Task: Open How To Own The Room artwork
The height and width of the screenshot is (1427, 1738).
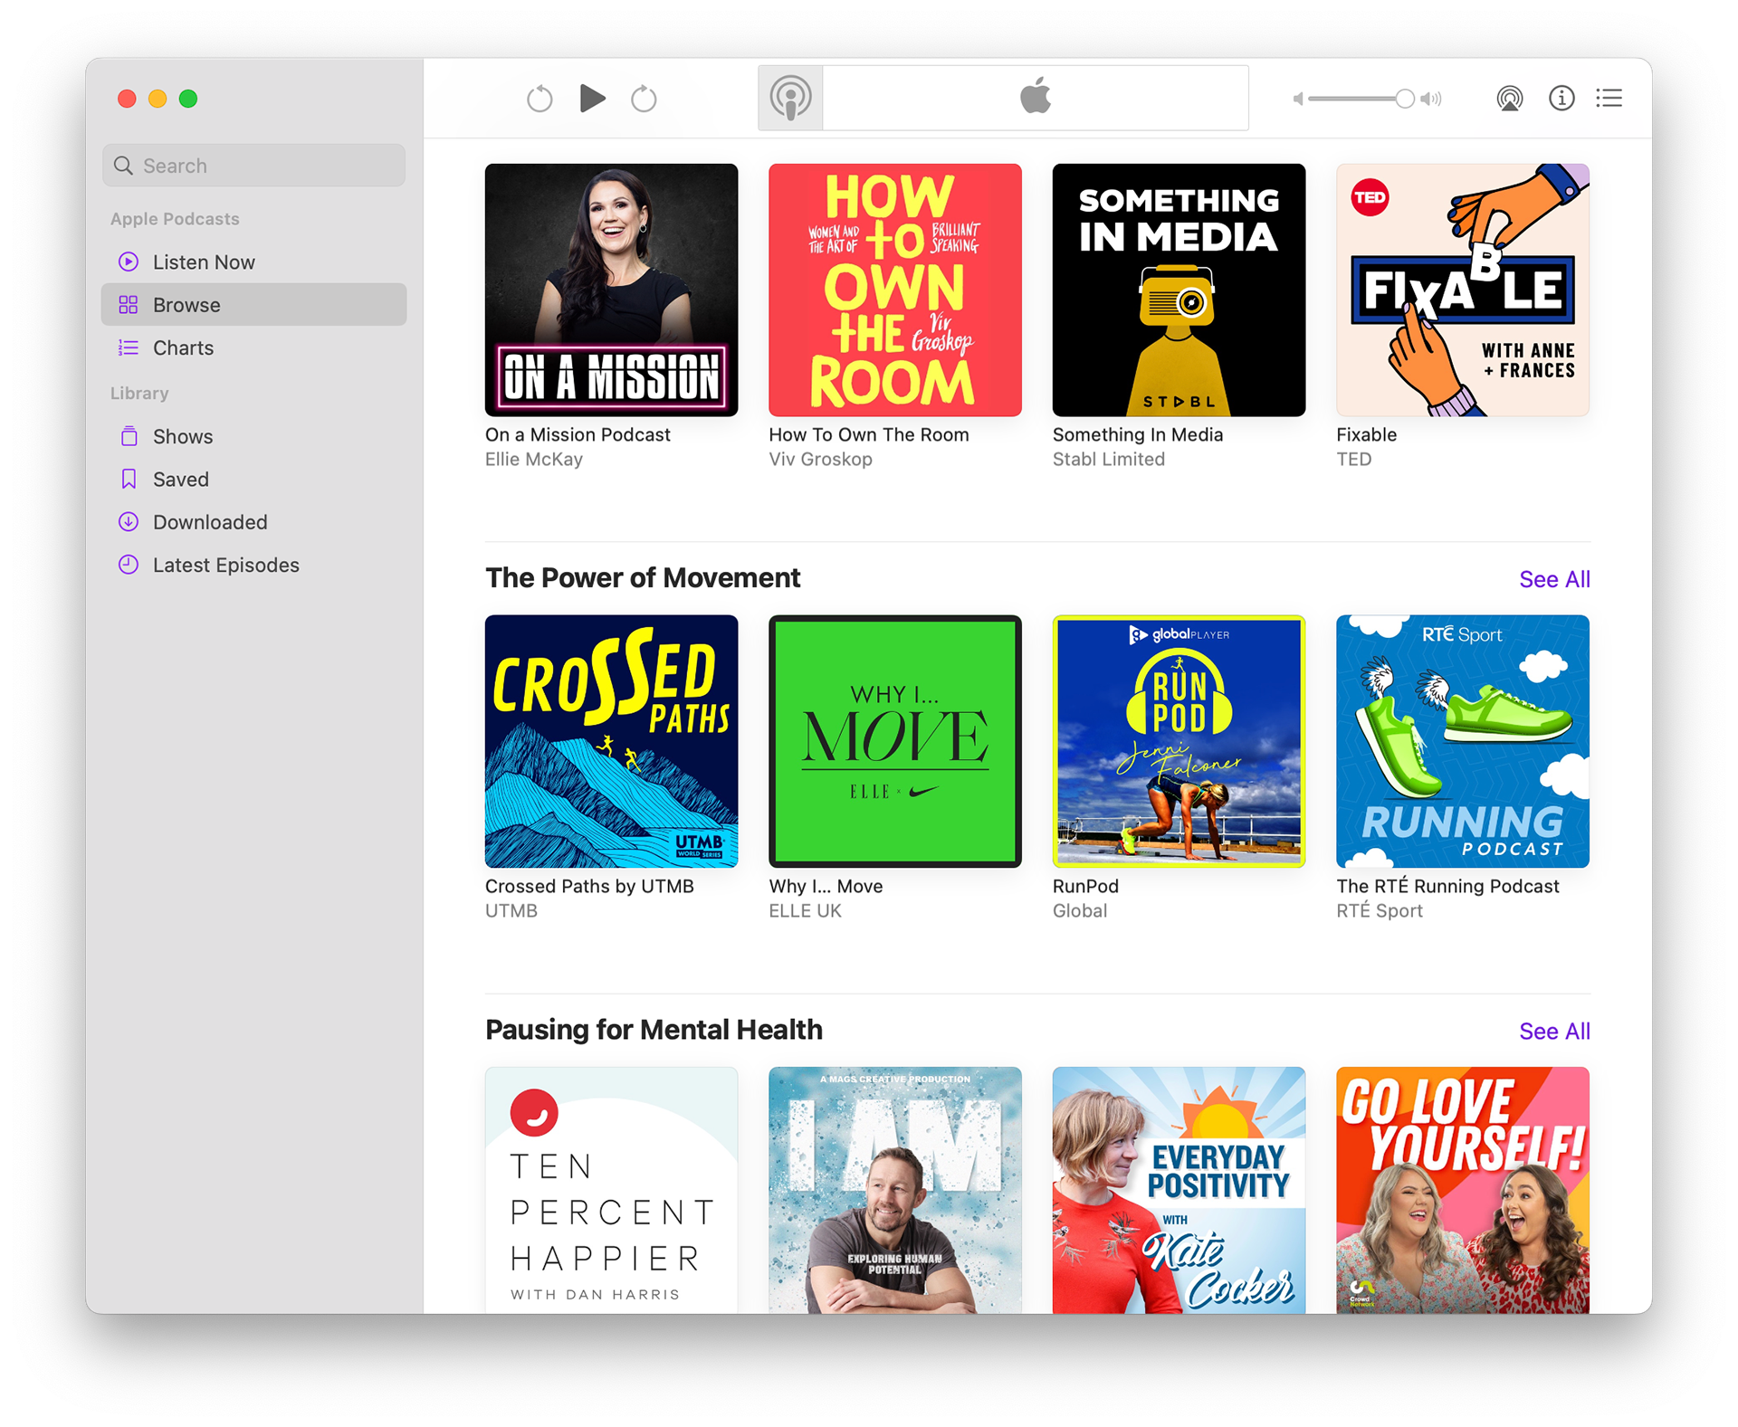Action: (x=895, y=290)
